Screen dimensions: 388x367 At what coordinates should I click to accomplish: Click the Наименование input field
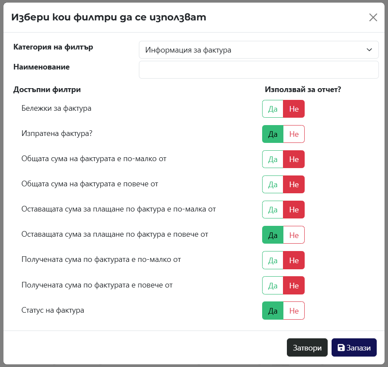(x=259, y=70)
